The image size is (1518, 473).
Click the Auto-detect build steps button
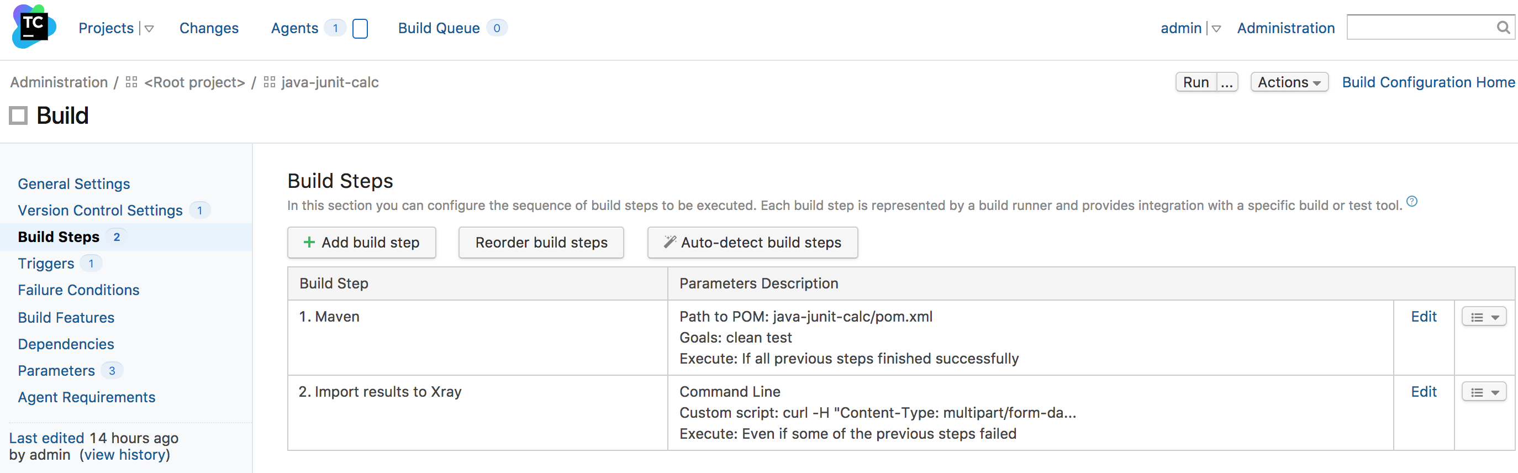752,243
